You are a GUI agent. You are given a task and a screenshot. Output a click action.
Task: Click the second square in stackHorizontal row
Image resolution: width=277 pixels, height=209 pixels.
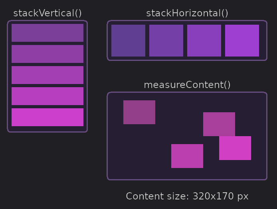[x=166, y=41]
